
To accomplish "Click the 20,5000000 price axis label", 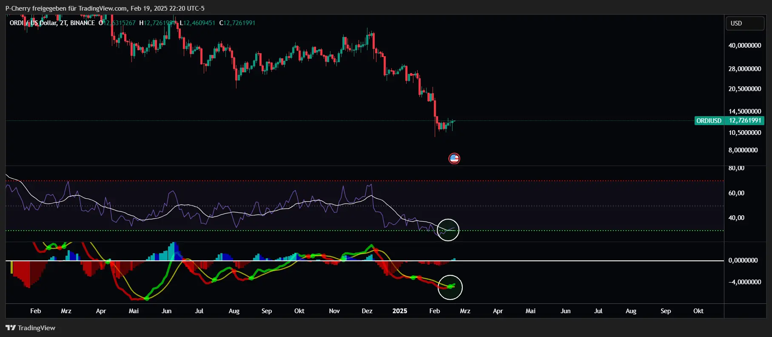I will 745,89.
